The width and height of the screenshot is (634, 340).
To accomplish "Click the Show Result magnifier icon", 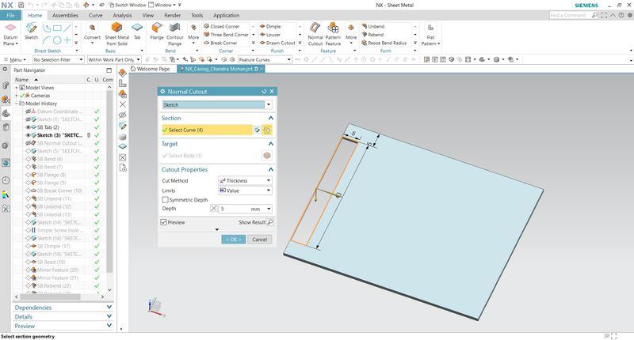I will tap(270, 222).
